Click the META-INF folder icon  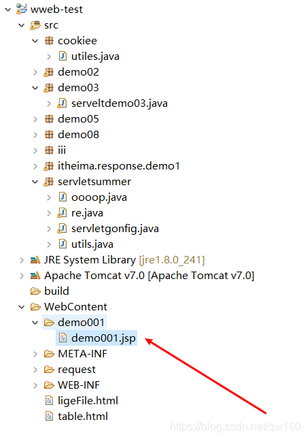49,354
